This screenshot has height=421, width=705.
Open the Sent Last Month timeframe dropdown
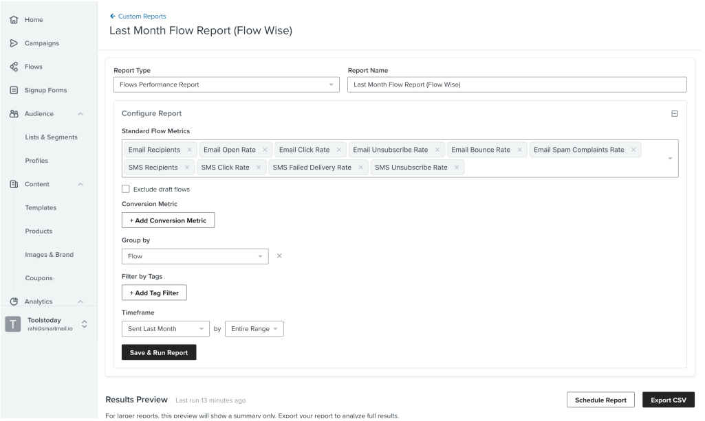point(166,328)
